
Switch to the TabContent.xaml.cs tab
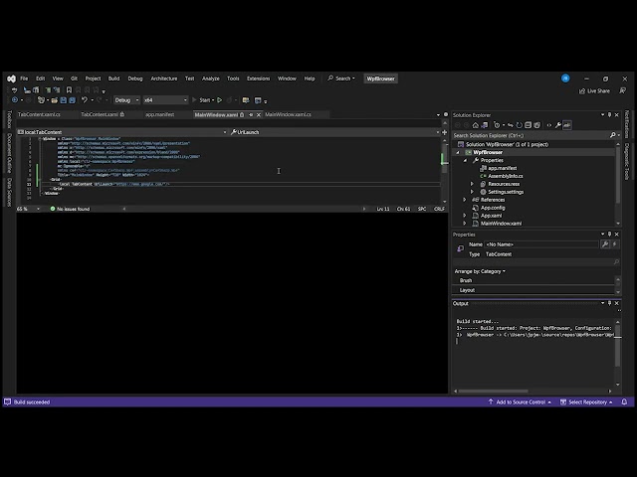click(x=39, y=115)
